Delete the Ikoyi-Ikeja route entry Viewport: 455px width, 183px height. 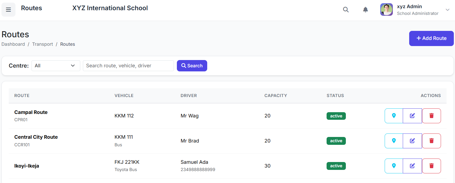tap(431, 166)
